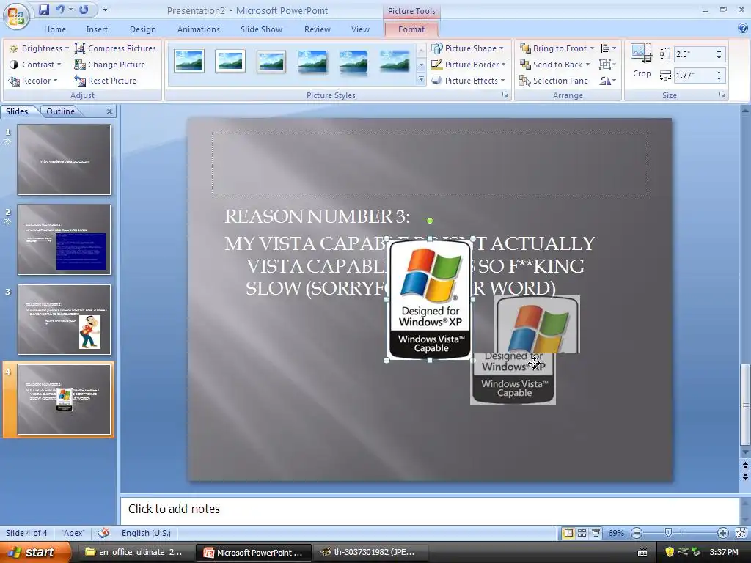Open the Selection Pane
The image size is (751, 563).
(554, 81)
